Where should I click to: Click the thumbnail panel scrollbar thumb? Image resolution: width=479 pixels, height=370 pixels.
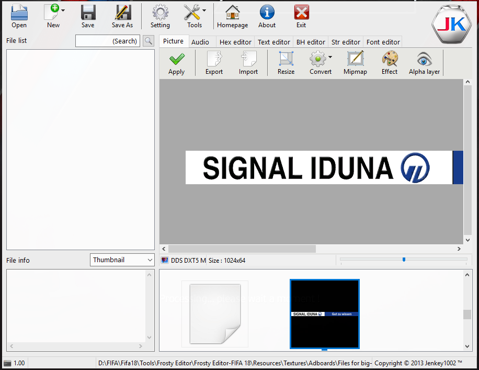click(x=467, y=315)
